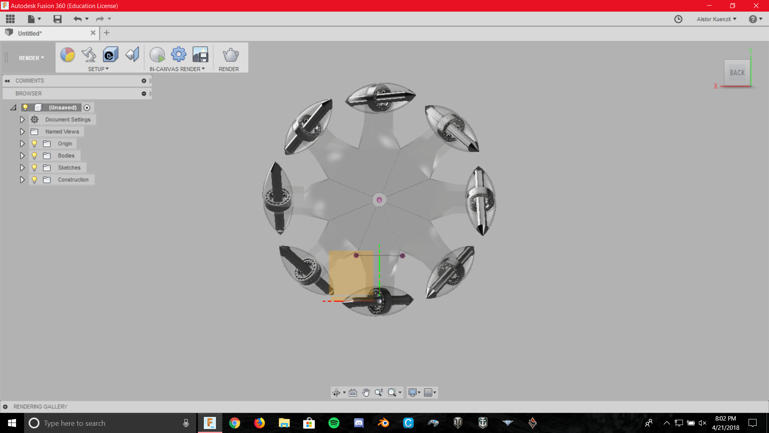Viewport: 769px width, 433px height.
Task: Expand the Comments panel
Action: [144, 81]
